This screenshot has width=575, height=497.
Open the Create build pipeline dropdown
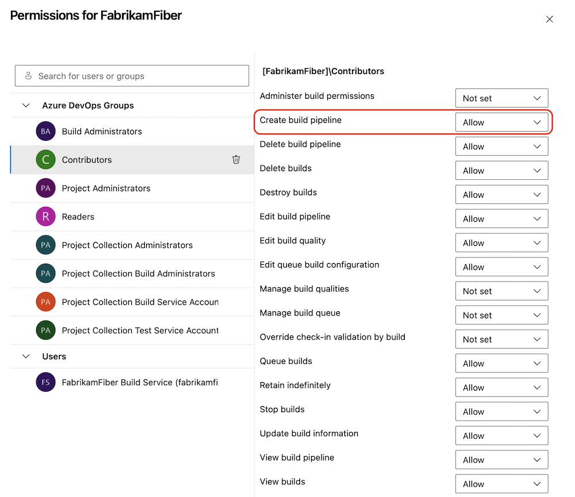click(501, 122)
